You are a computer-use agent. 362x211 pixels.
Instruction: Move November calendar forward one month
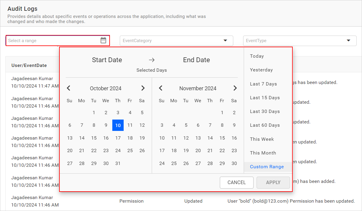click(235, 88)
